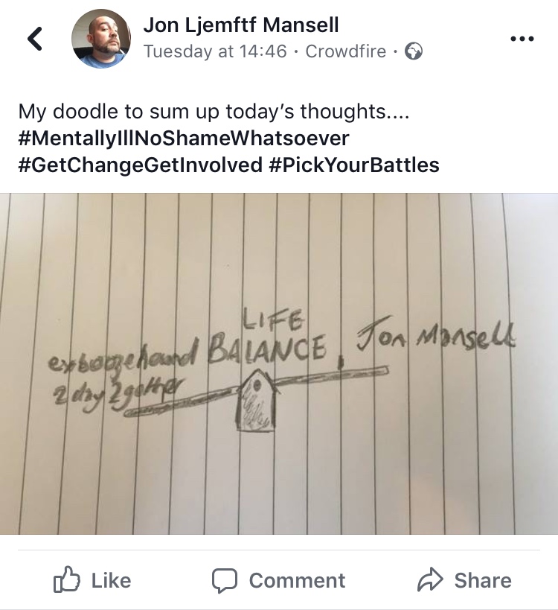Click the thumbs-up Like icon
Image resolution: width=558 pixels, height=610 pixels.
pyautogui.click(x=66, y=579)
